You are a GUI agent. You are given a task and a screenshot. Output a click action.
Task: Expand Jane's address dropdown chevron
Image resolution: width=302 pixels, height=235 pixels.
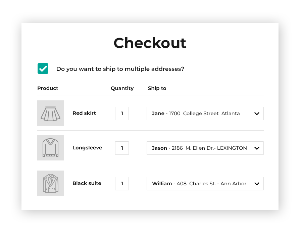tap(257, 113)
